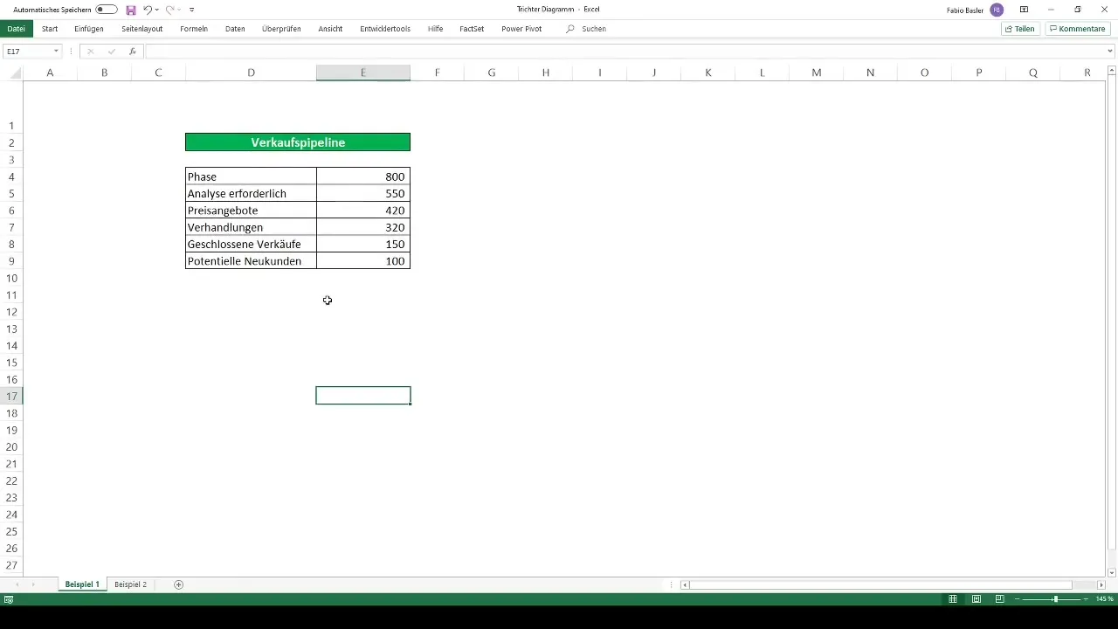This screenshot has width=1118, height=629.
Task: Open the Hilfe ribbon tab
Action: tap(435, 29)
